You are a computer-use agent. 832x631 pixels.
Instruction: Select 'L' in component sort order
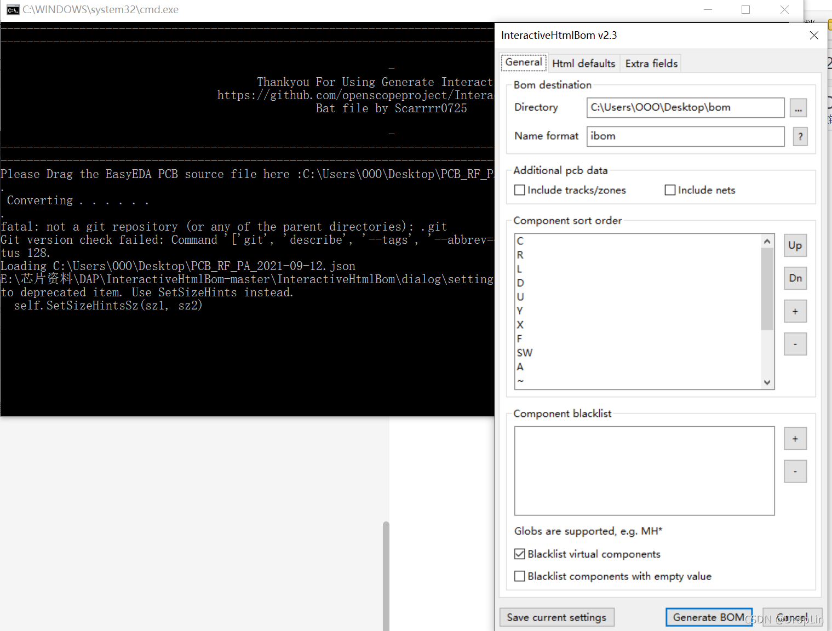[638, 269]
